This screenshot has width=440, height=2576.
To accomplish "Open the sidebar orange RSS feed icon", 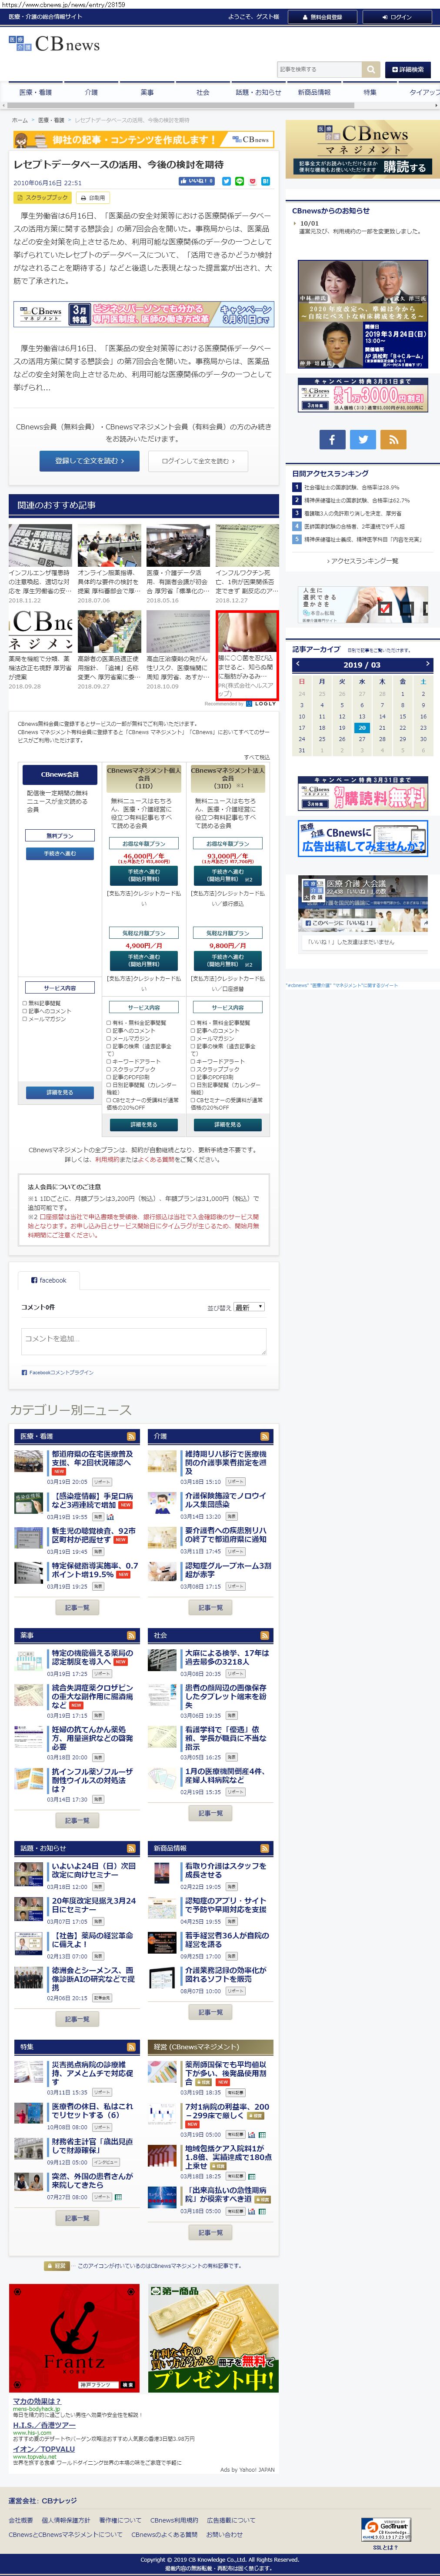I will pos(393,439).
